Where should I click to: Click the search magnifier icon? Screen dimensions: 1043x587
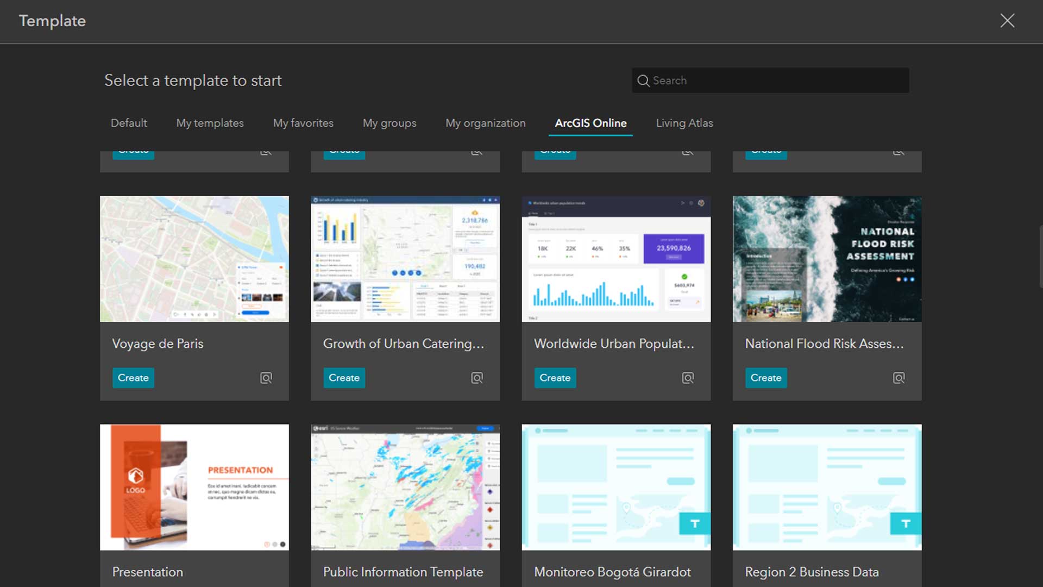[x=643, y=80]
